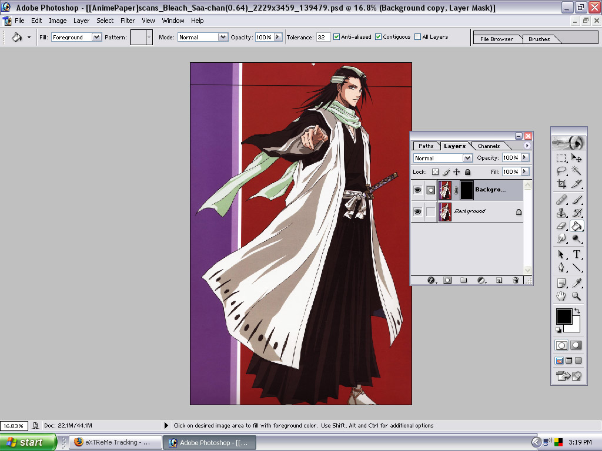Select the Type tool
The image size is (602, 451).
[x=576, y=254]
